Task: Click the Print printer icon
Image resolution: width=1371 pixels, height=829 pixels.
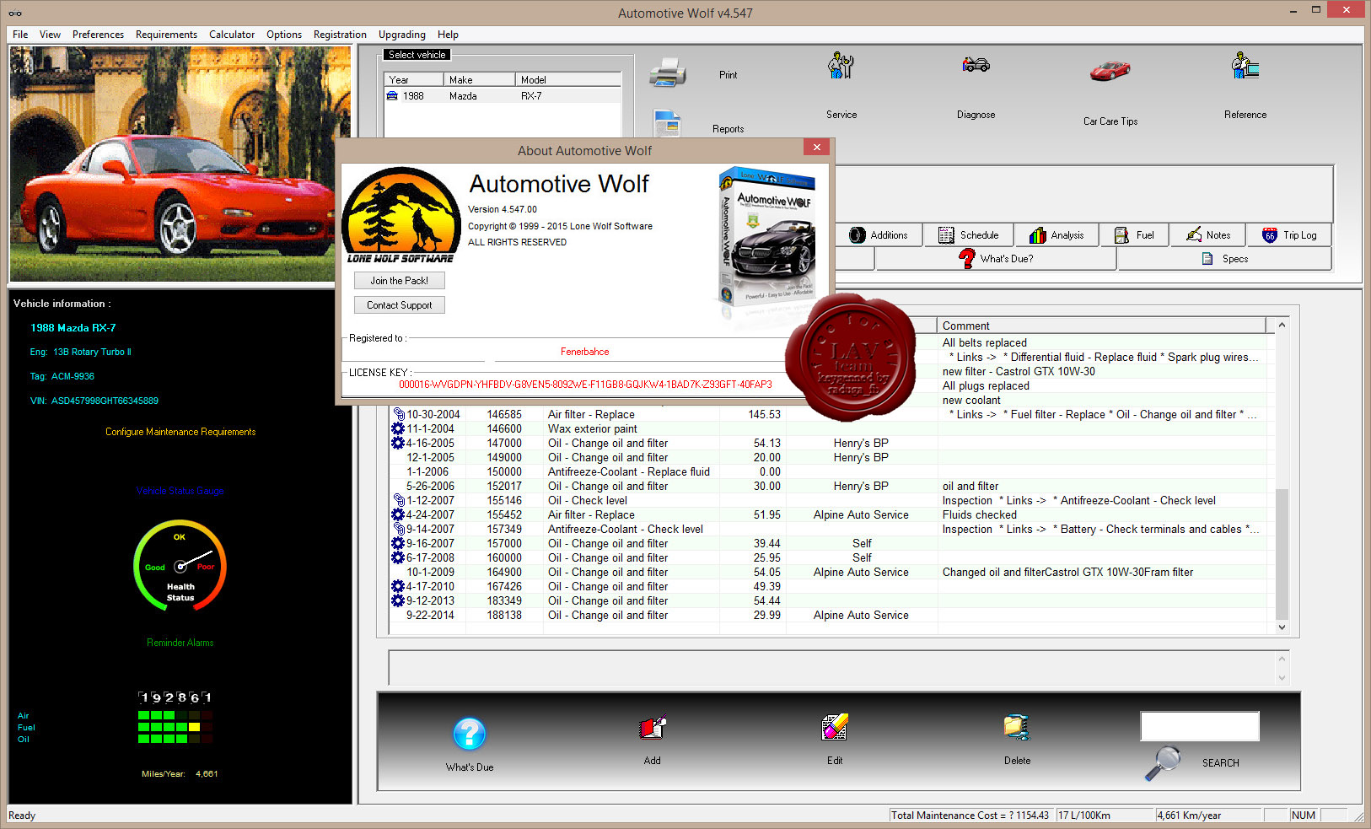Action: click(667, 73)
